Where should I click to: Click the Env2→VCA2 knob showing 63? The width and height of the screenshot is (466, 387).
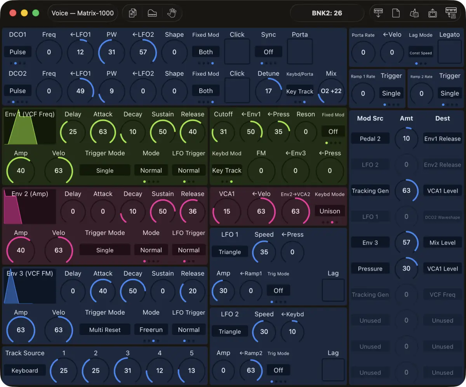[295, 211]
